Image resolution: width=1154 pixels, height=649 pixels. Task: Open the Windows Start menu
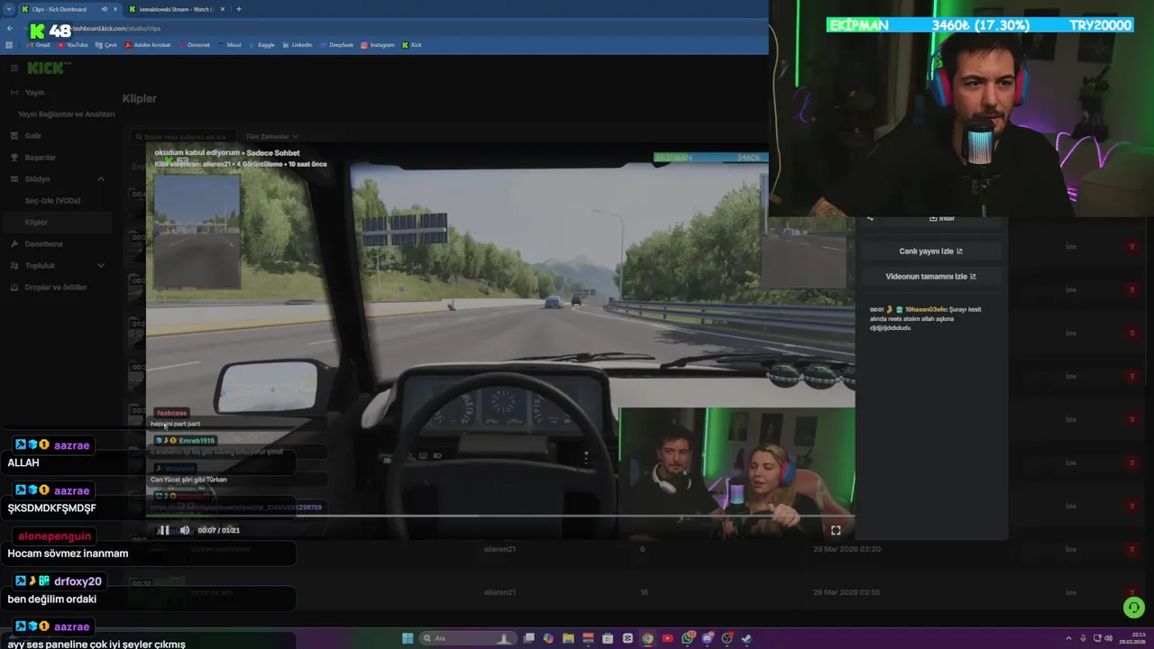click(x=408, y=638)
